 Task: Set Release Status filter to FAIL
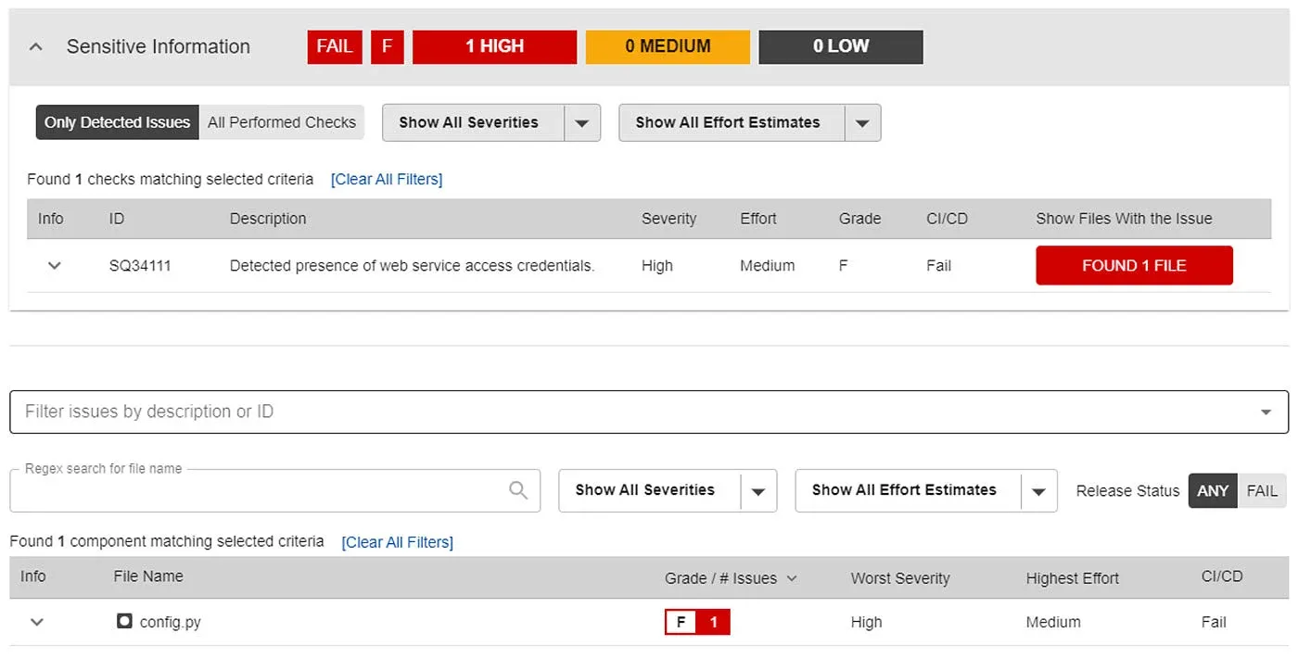pos(1262,491)
